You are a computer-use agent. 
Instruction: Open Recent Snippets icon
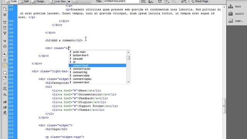coord(5,89)
